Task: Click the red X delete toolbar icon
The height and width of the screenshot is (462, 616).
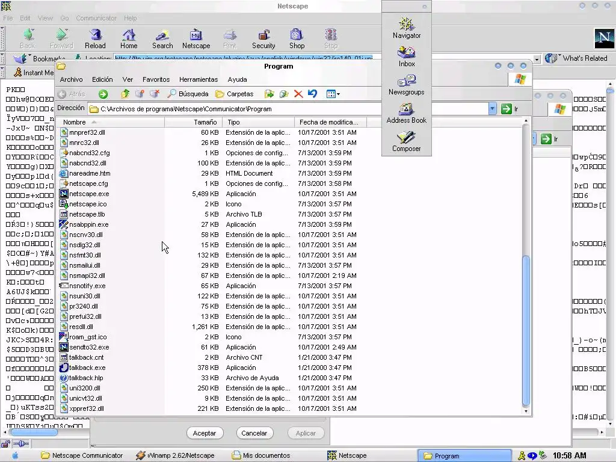Action: tap(298, 94)
